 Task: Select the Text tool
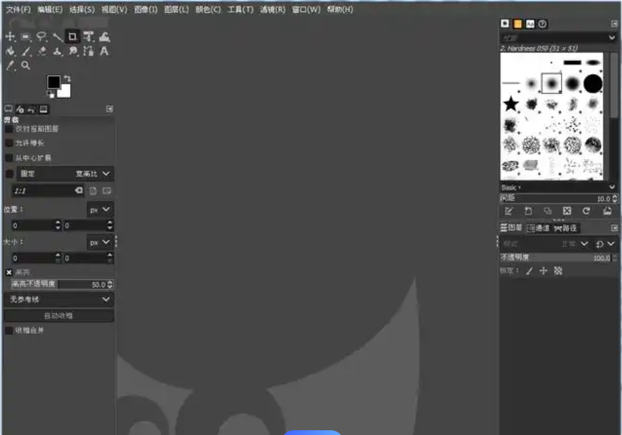click(x=104, y=51)
